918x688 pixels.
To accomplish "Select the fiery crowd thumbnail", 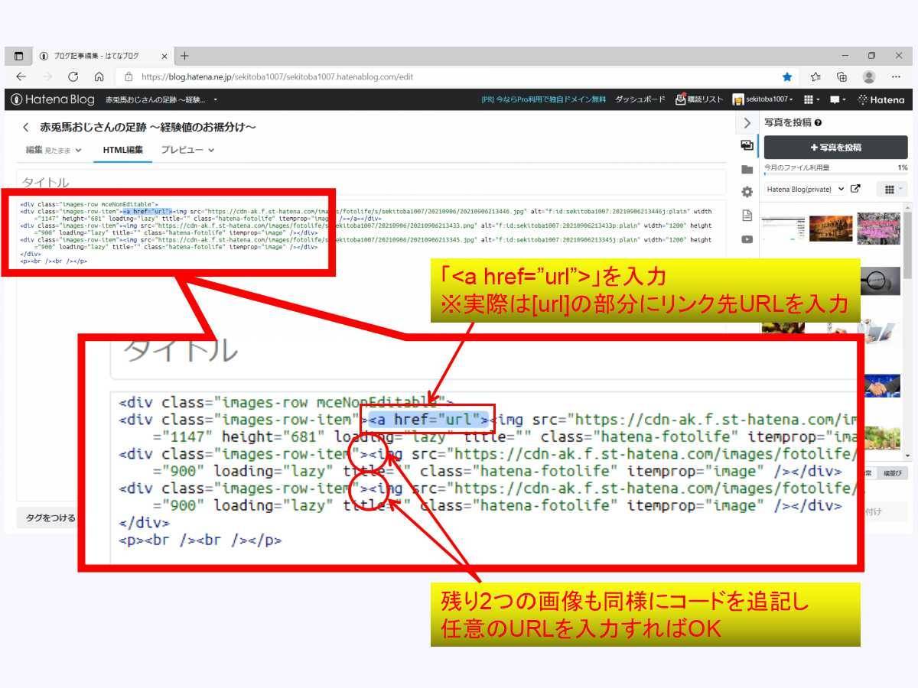I will (x=831, y=228).
